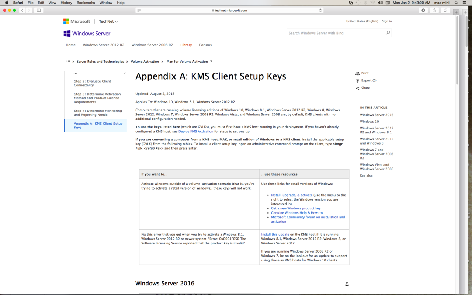472x295 pixels.
Task: Click Server Roles and Technologies breadcrumb
Action: pos(100,62)
